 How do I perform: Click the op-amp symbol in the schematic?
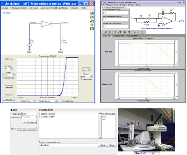(167, 21)
